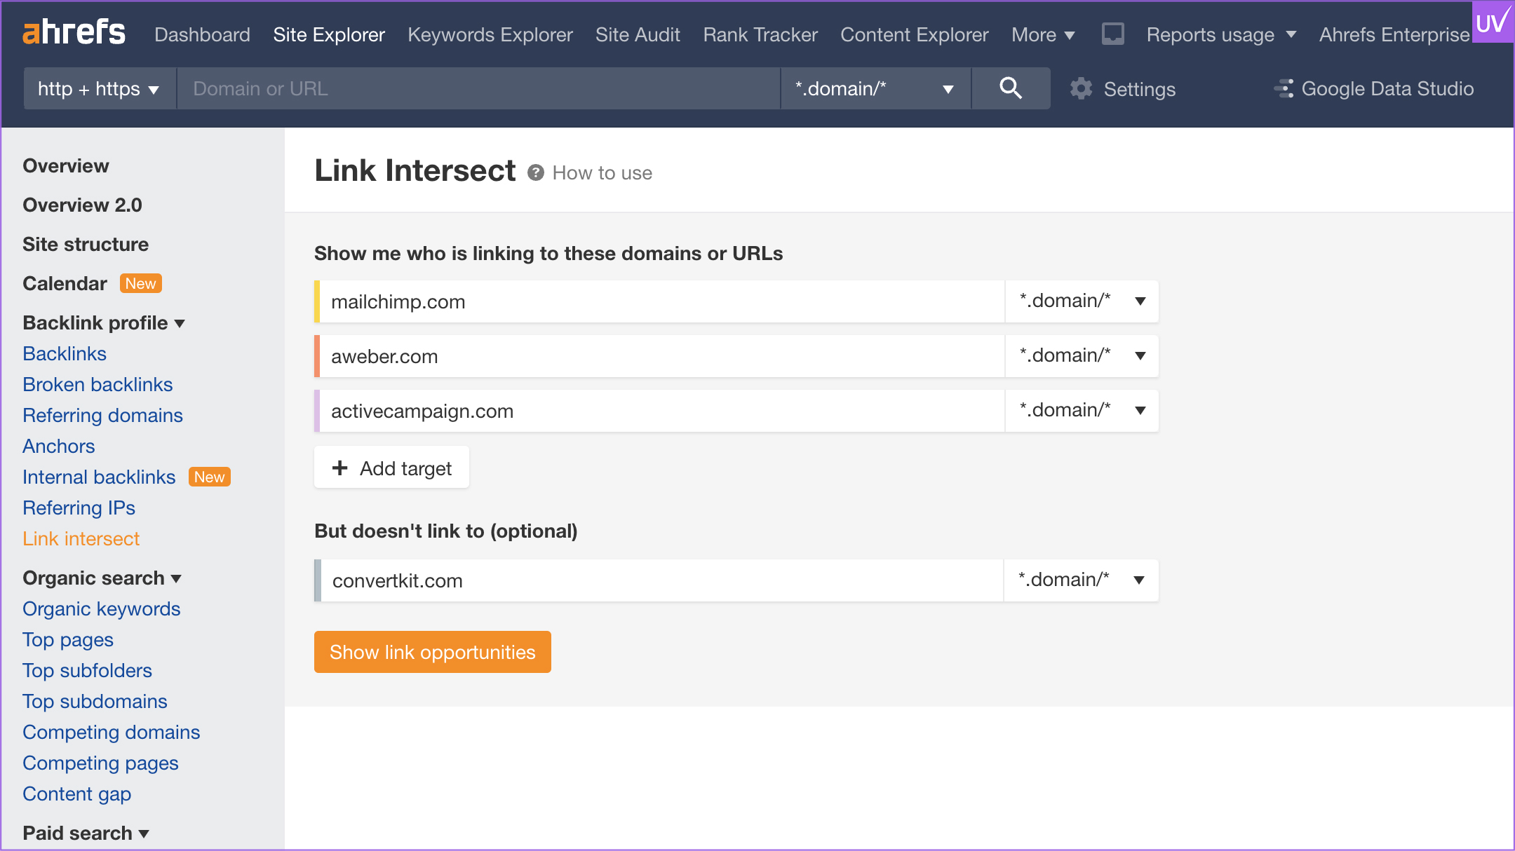
Task: Click the Ahrefs logo
Action: coord(74,33)
